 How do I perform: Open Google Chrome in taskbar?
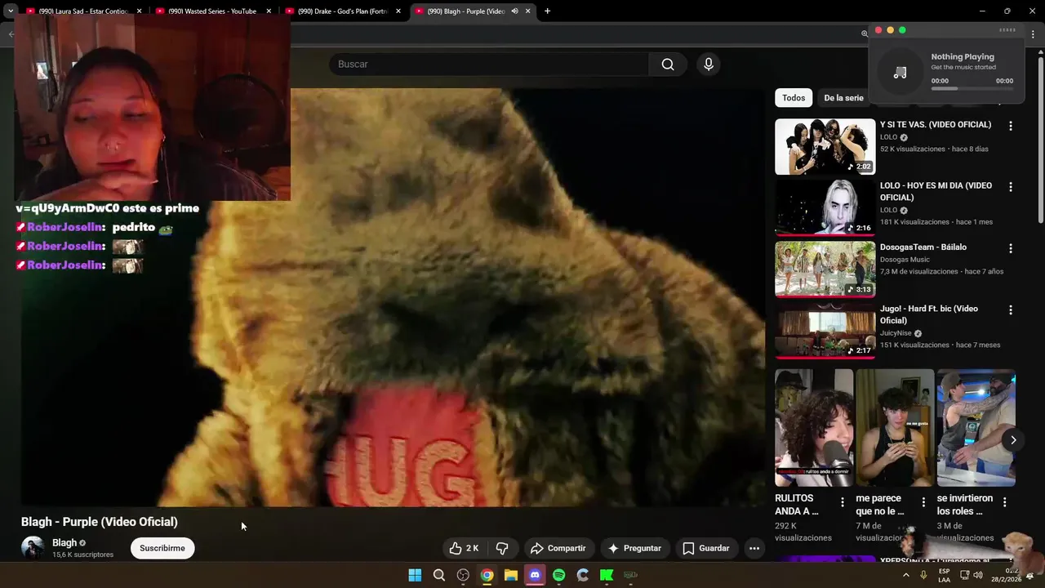tap(487, 575)
